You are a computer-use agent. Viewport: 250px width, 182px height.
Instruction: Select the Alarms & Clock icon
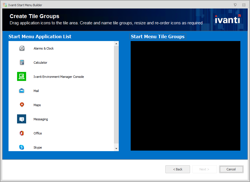22,48
